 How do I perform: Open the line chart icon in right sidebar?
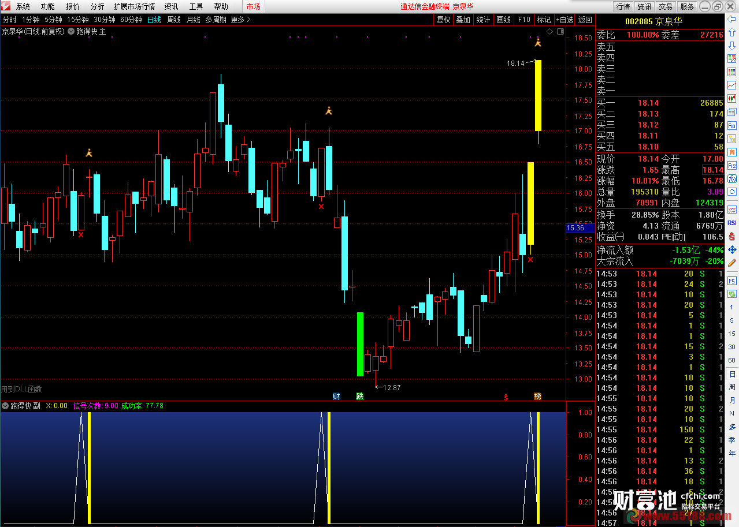click(x=731, y=85)
